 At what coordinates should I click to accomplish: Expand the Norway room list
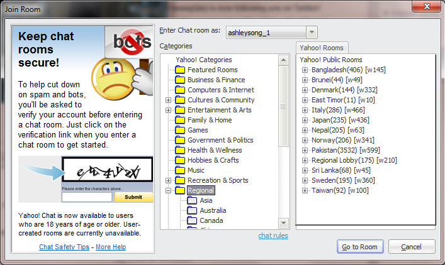(x=305, y=140)
